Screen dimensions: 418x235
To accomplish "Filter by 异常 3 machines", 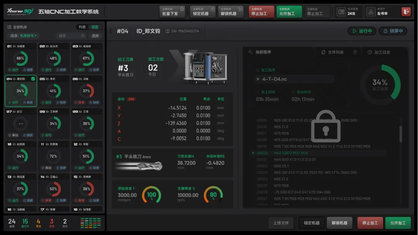I will [51, 223].
